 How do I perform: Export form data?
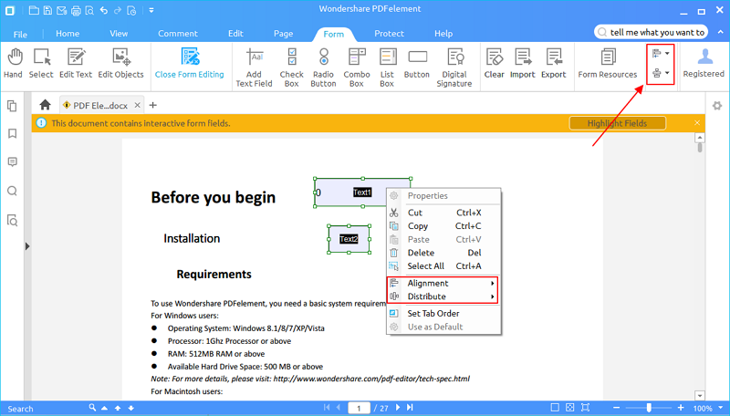pos(554,63)
